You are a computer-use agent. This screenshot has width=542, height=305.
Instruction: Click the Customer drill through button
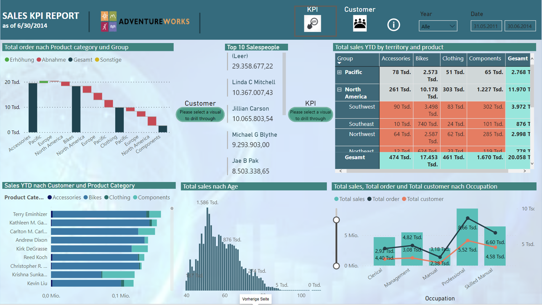point(200,115)
